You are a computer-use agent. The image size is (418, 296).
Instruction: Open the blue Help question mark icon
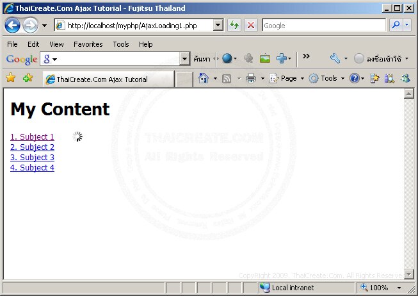pos(355,78)
